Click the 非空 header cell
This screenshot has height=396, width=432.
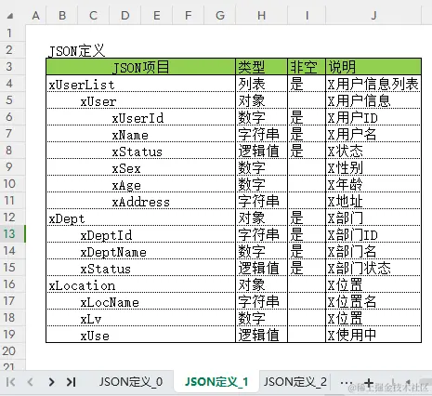[307, 67]
